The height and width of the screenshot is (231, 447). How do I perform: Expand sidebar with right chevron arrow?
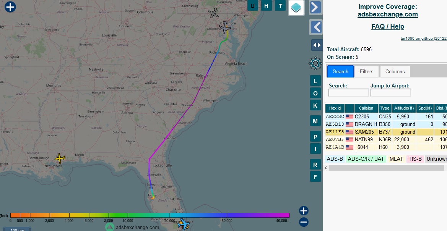pyautogui.click(x=315, y=7)
